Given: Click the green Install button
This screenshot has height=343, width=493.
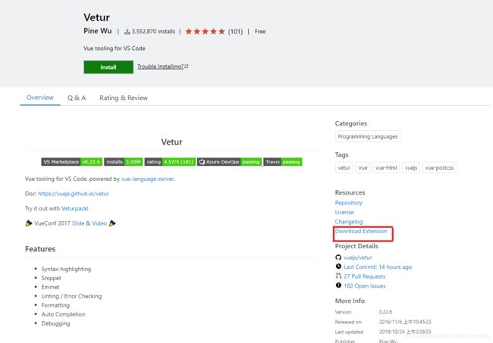Looking at the screenshot, I should tap(108, 67).
